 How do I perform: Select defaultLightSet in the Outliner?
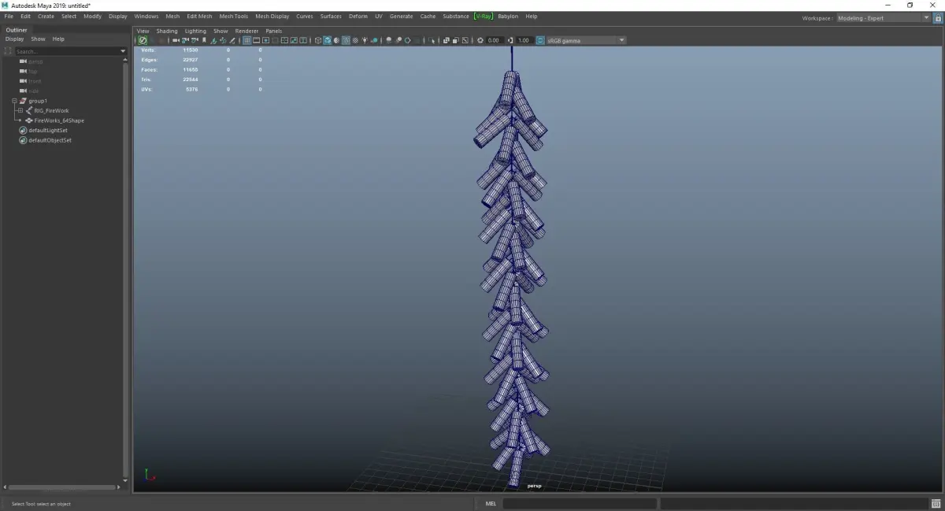click(x=48, y=130)
